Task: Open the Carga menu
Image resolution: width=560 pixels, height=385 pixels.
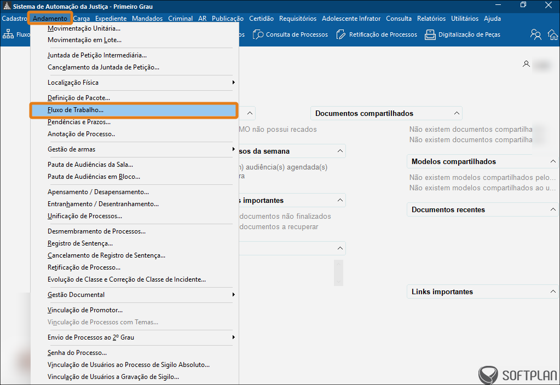Action: (x=82, y=19)
